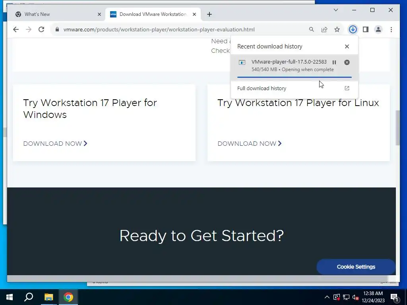This screenshot has height=305, width=407.
Task: Show hidden system tray icons
Action: click(327, 297)
